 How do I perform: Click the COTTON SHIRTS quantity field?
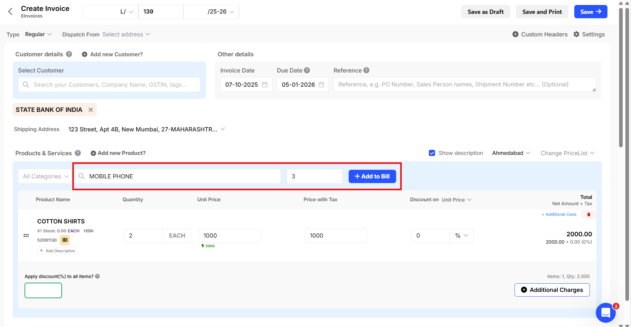click(144, 236)
